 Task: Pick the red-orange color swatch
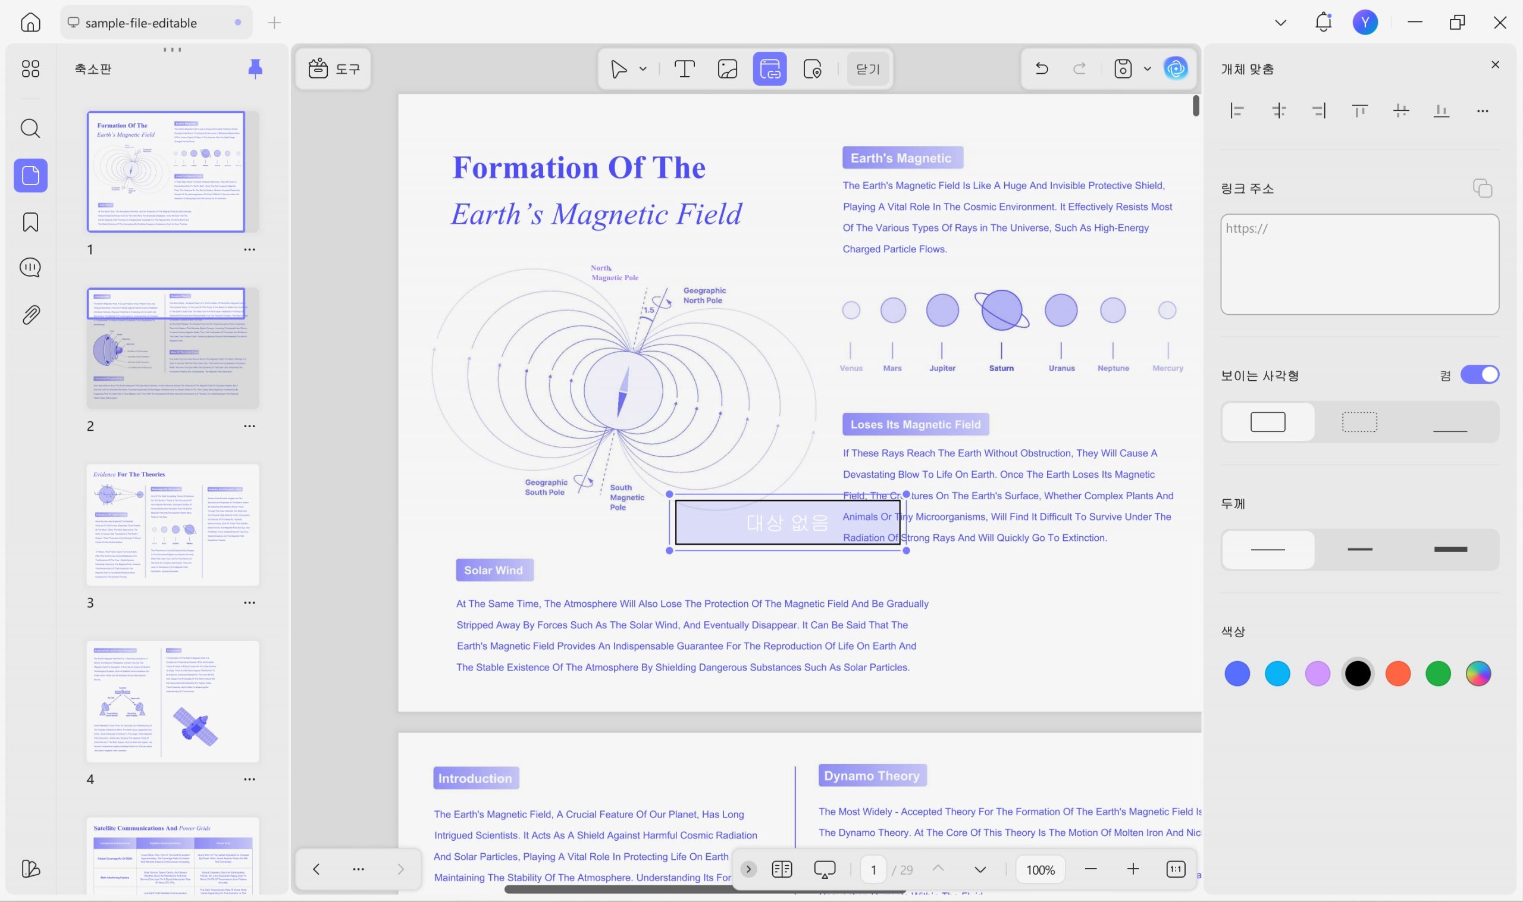pyautogui.click(x=1398, y=674)
